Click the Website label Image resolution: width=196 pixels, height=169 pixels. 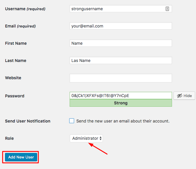click(13, 78)
